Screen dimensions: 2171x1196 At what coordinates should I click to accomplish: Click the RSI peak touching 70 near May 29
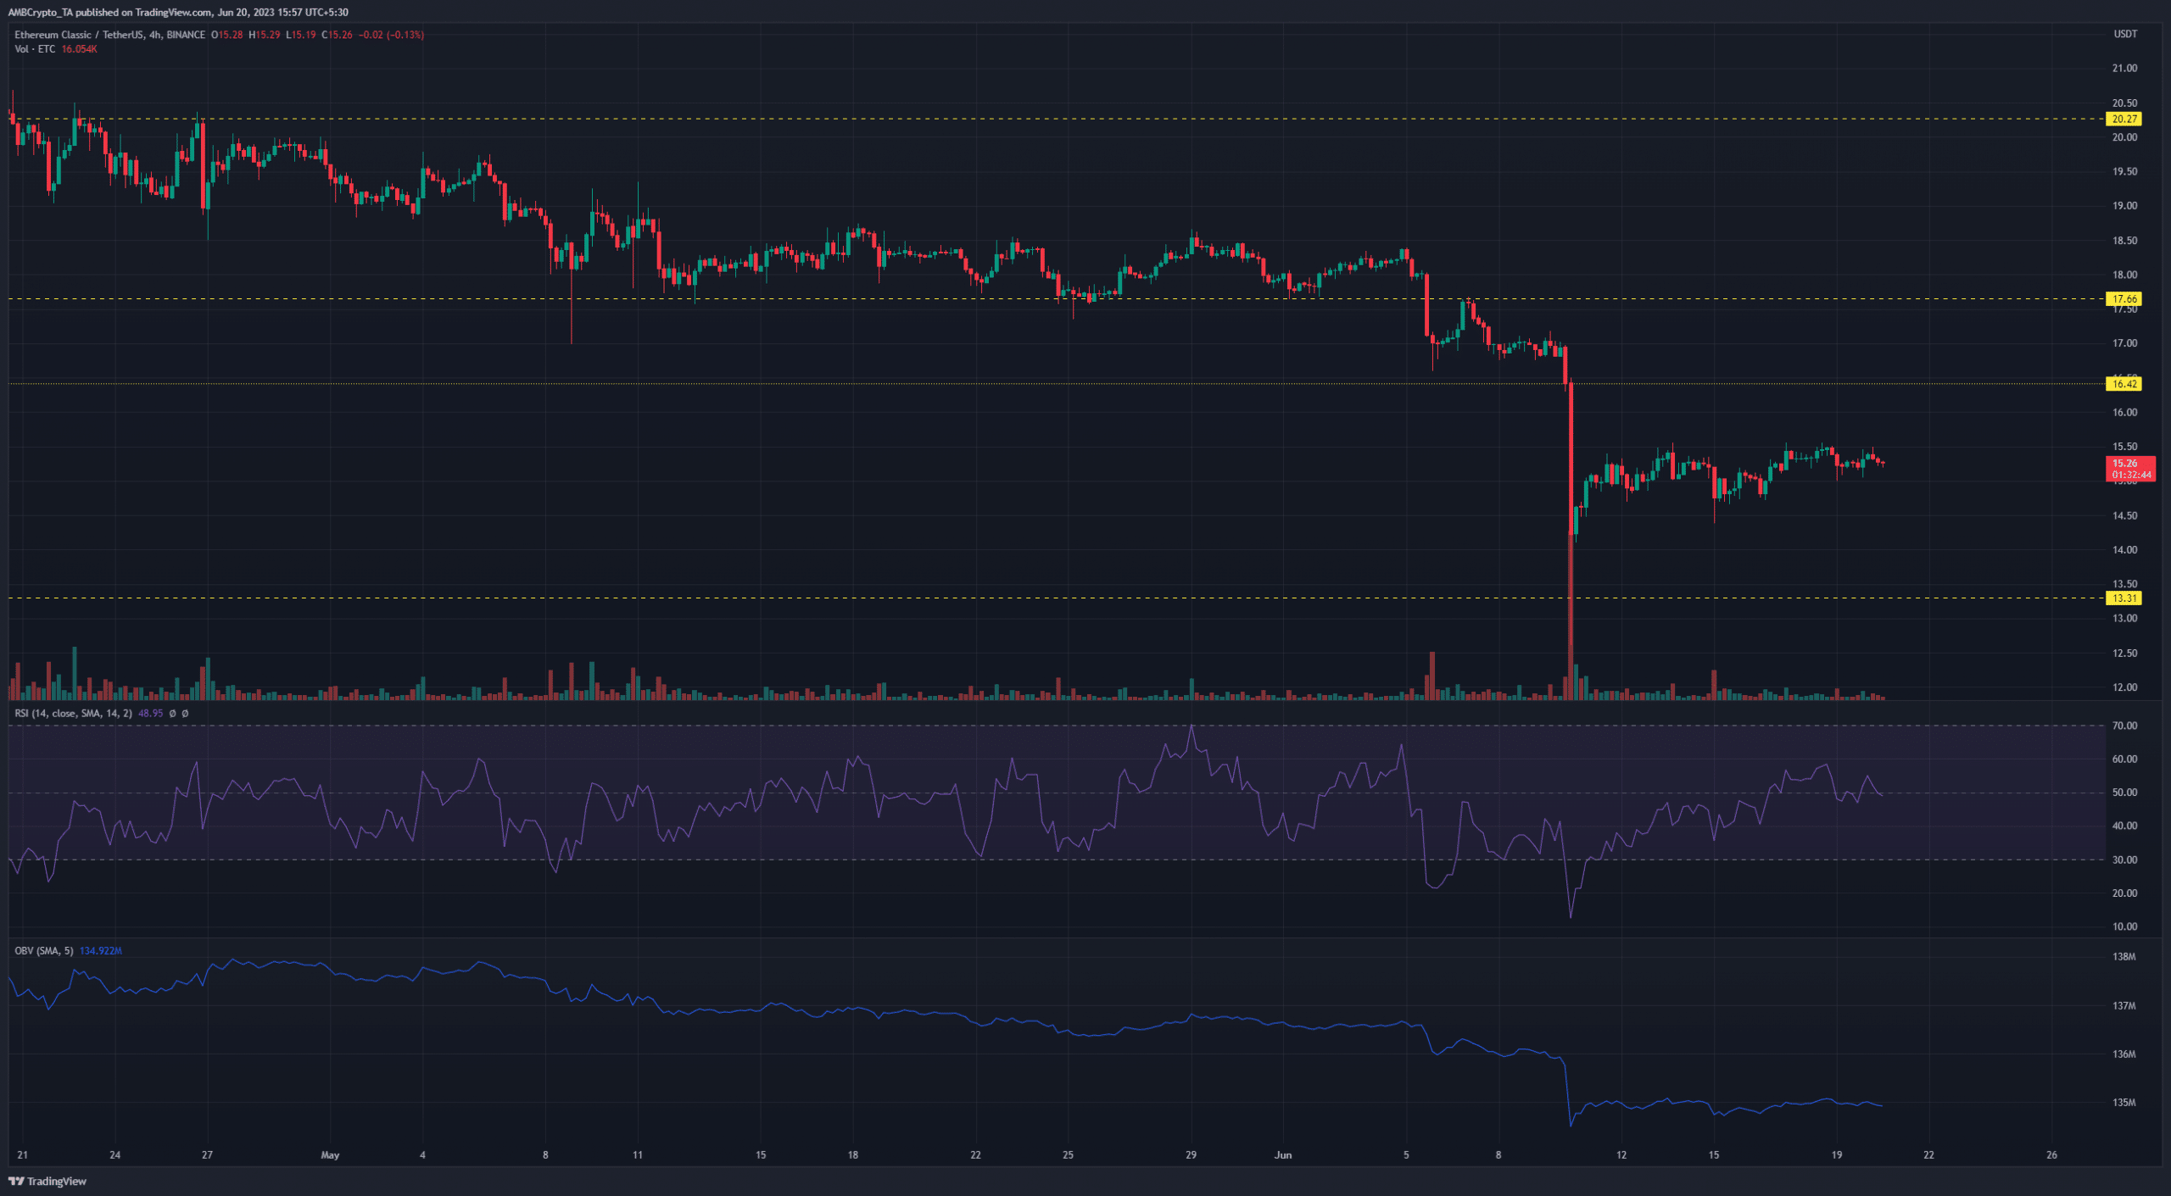[1192, 727]
